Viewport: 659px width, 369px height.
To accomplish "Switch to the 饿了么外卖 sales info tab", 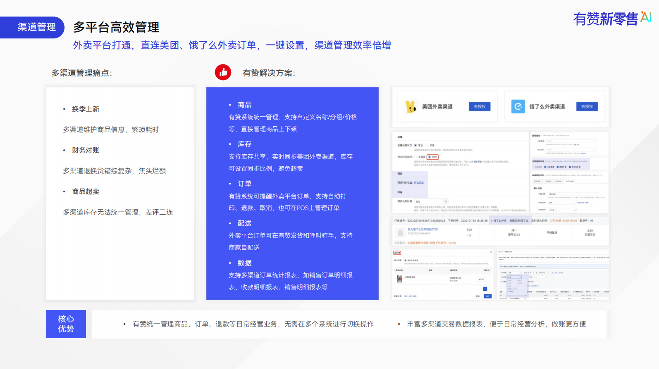I will pyautogui.click(x=569, y=181).
